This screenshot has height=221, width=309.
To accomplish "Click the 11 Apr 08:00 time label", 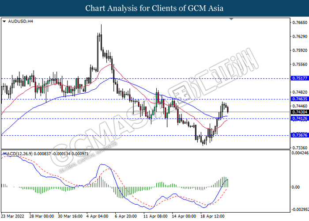I will click(156, 216).
